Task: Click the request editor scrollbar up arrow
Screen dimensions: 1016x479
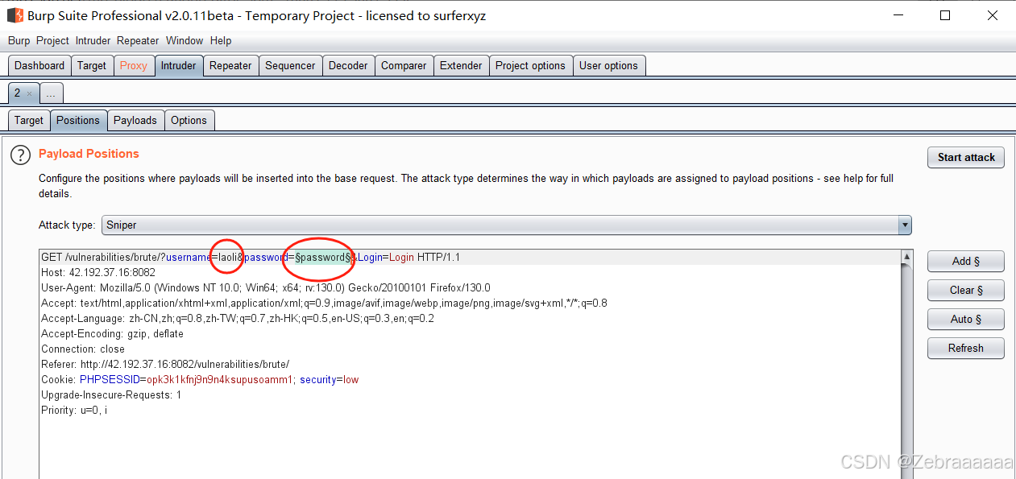Action: [907, 258]
